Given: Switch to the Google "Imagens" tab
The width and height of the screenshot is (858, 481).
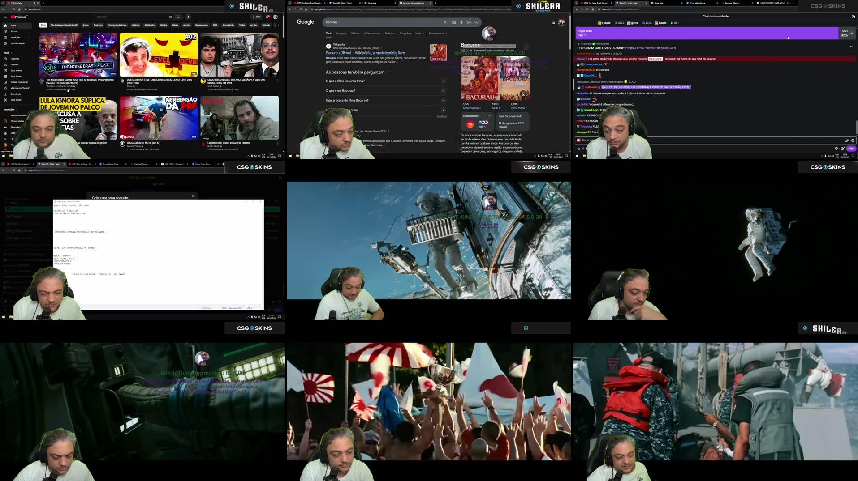Looking at the screenshot, I should pos(341,34).
